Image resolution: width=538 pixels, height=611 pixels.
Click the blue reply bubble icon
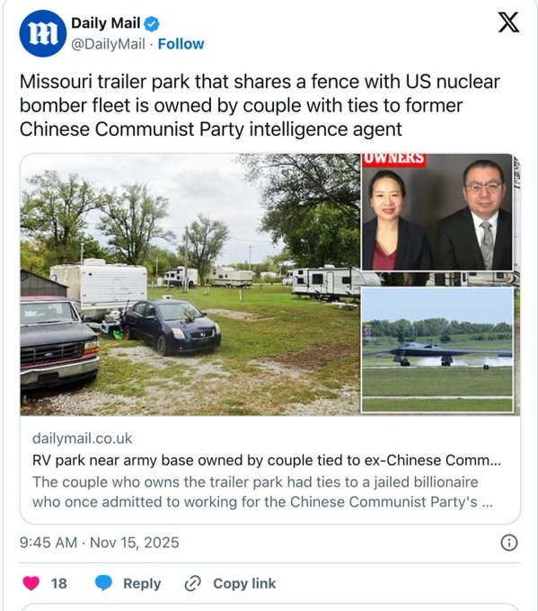click(x=103, y=583)
